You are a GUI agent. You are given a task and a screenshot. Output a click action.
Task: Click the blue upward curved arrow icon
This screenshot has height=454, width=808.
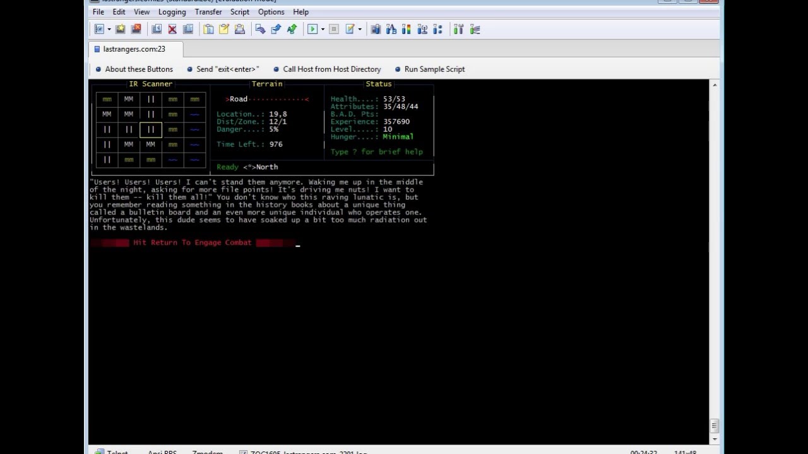point(276,29)
